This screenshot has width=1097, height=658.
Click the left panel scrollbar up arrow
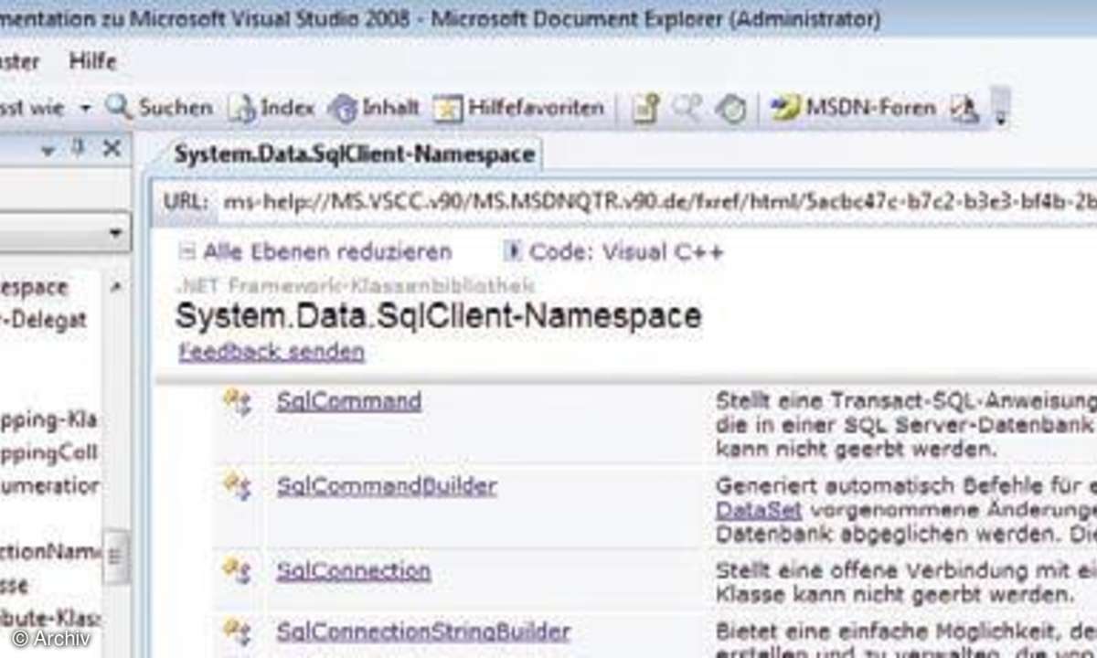pos(116,287)
